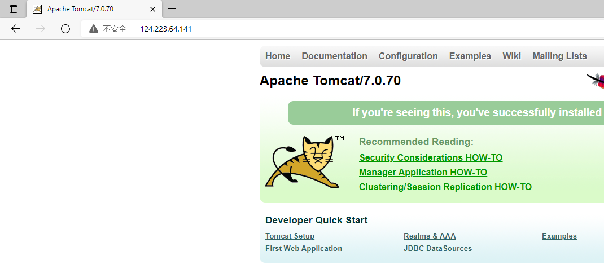Open tab actions menu icon
Screen dimensions: 604x264
point(14,9)
